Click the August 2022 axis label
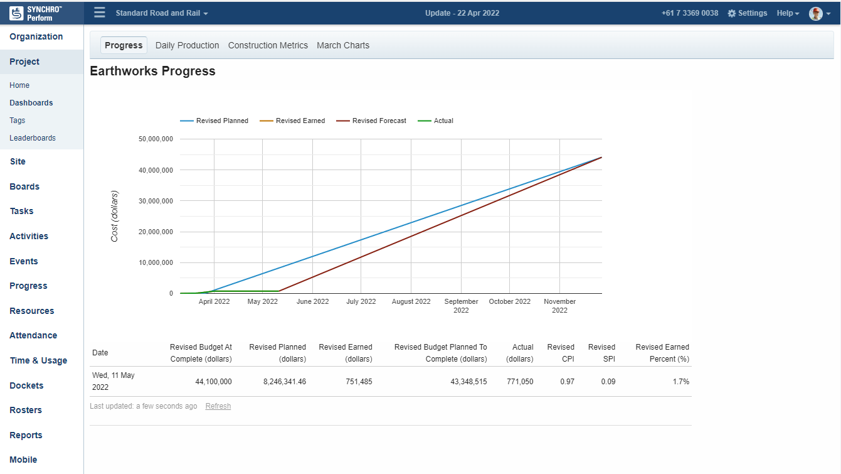 pos(411,301)
